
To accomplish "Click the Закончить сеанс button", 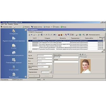I will click(6, 27).
